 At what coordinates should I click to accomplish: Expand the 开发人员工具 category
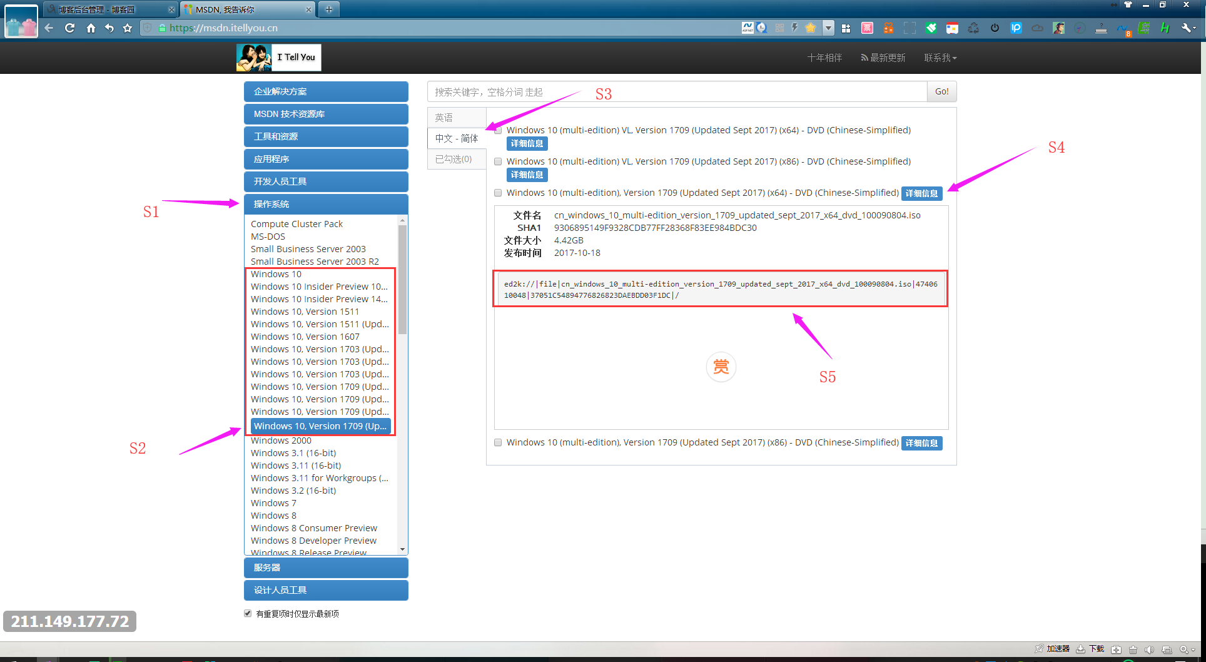point(326,181)
